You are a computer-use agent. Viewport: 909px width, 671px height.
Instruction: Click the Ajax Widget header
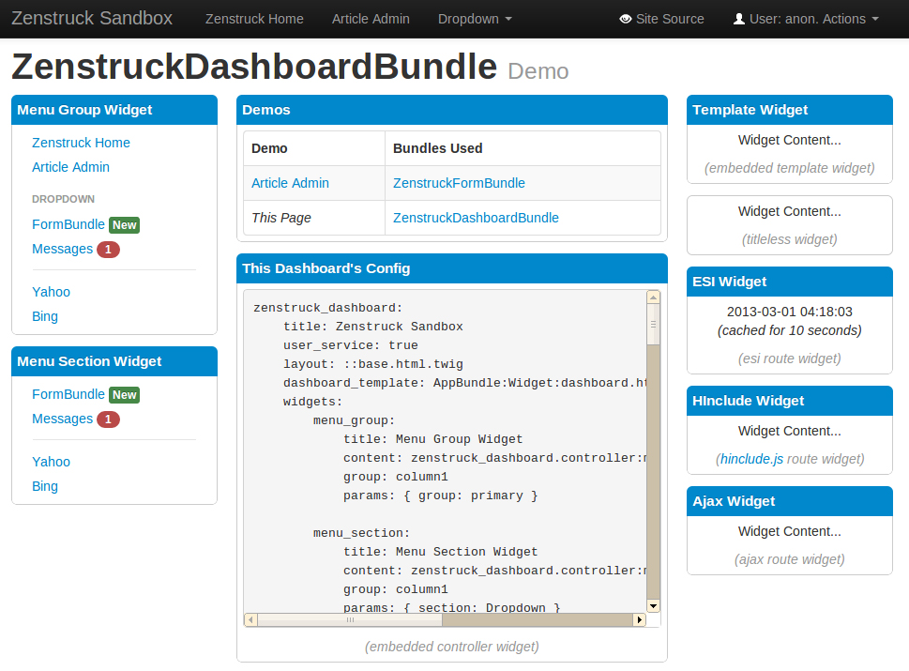click(x=790, y=501)
